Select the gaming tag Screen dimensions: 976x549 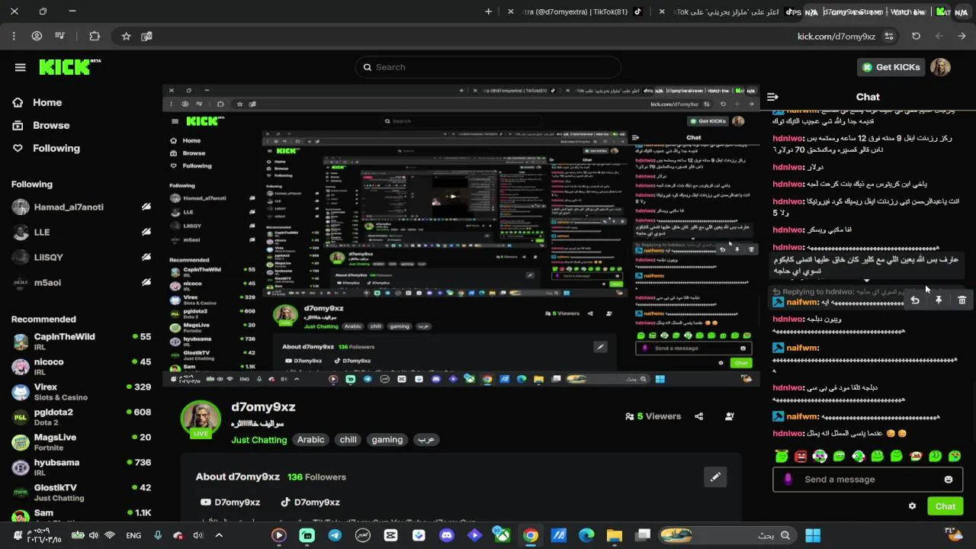[387, 440]
